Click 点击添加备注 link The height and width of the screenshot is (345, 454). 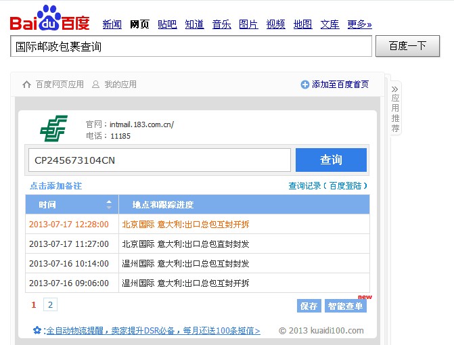click(56, 186)
